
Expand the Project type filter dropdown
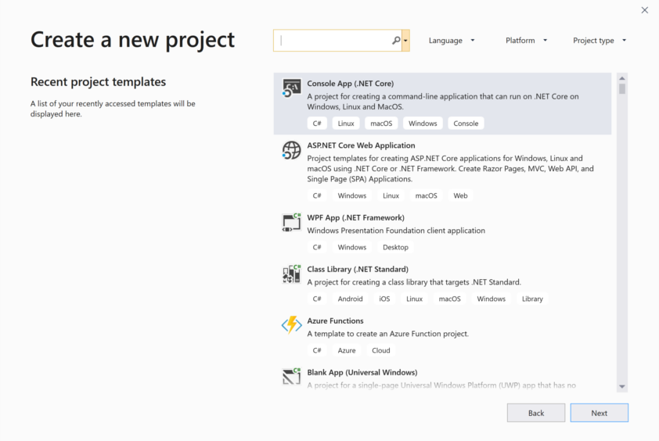pyautogui.click(x=600, y=41)
